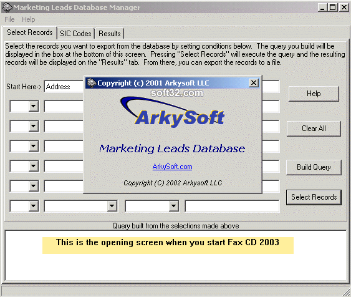351x297 pixels.
Task: Click the window resize grip corner
Action: (x=347, y=293)
